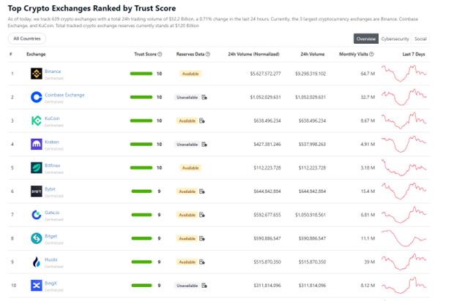
Task: Open the Bitfinex exchange link
Action: [x=53, y=166]
